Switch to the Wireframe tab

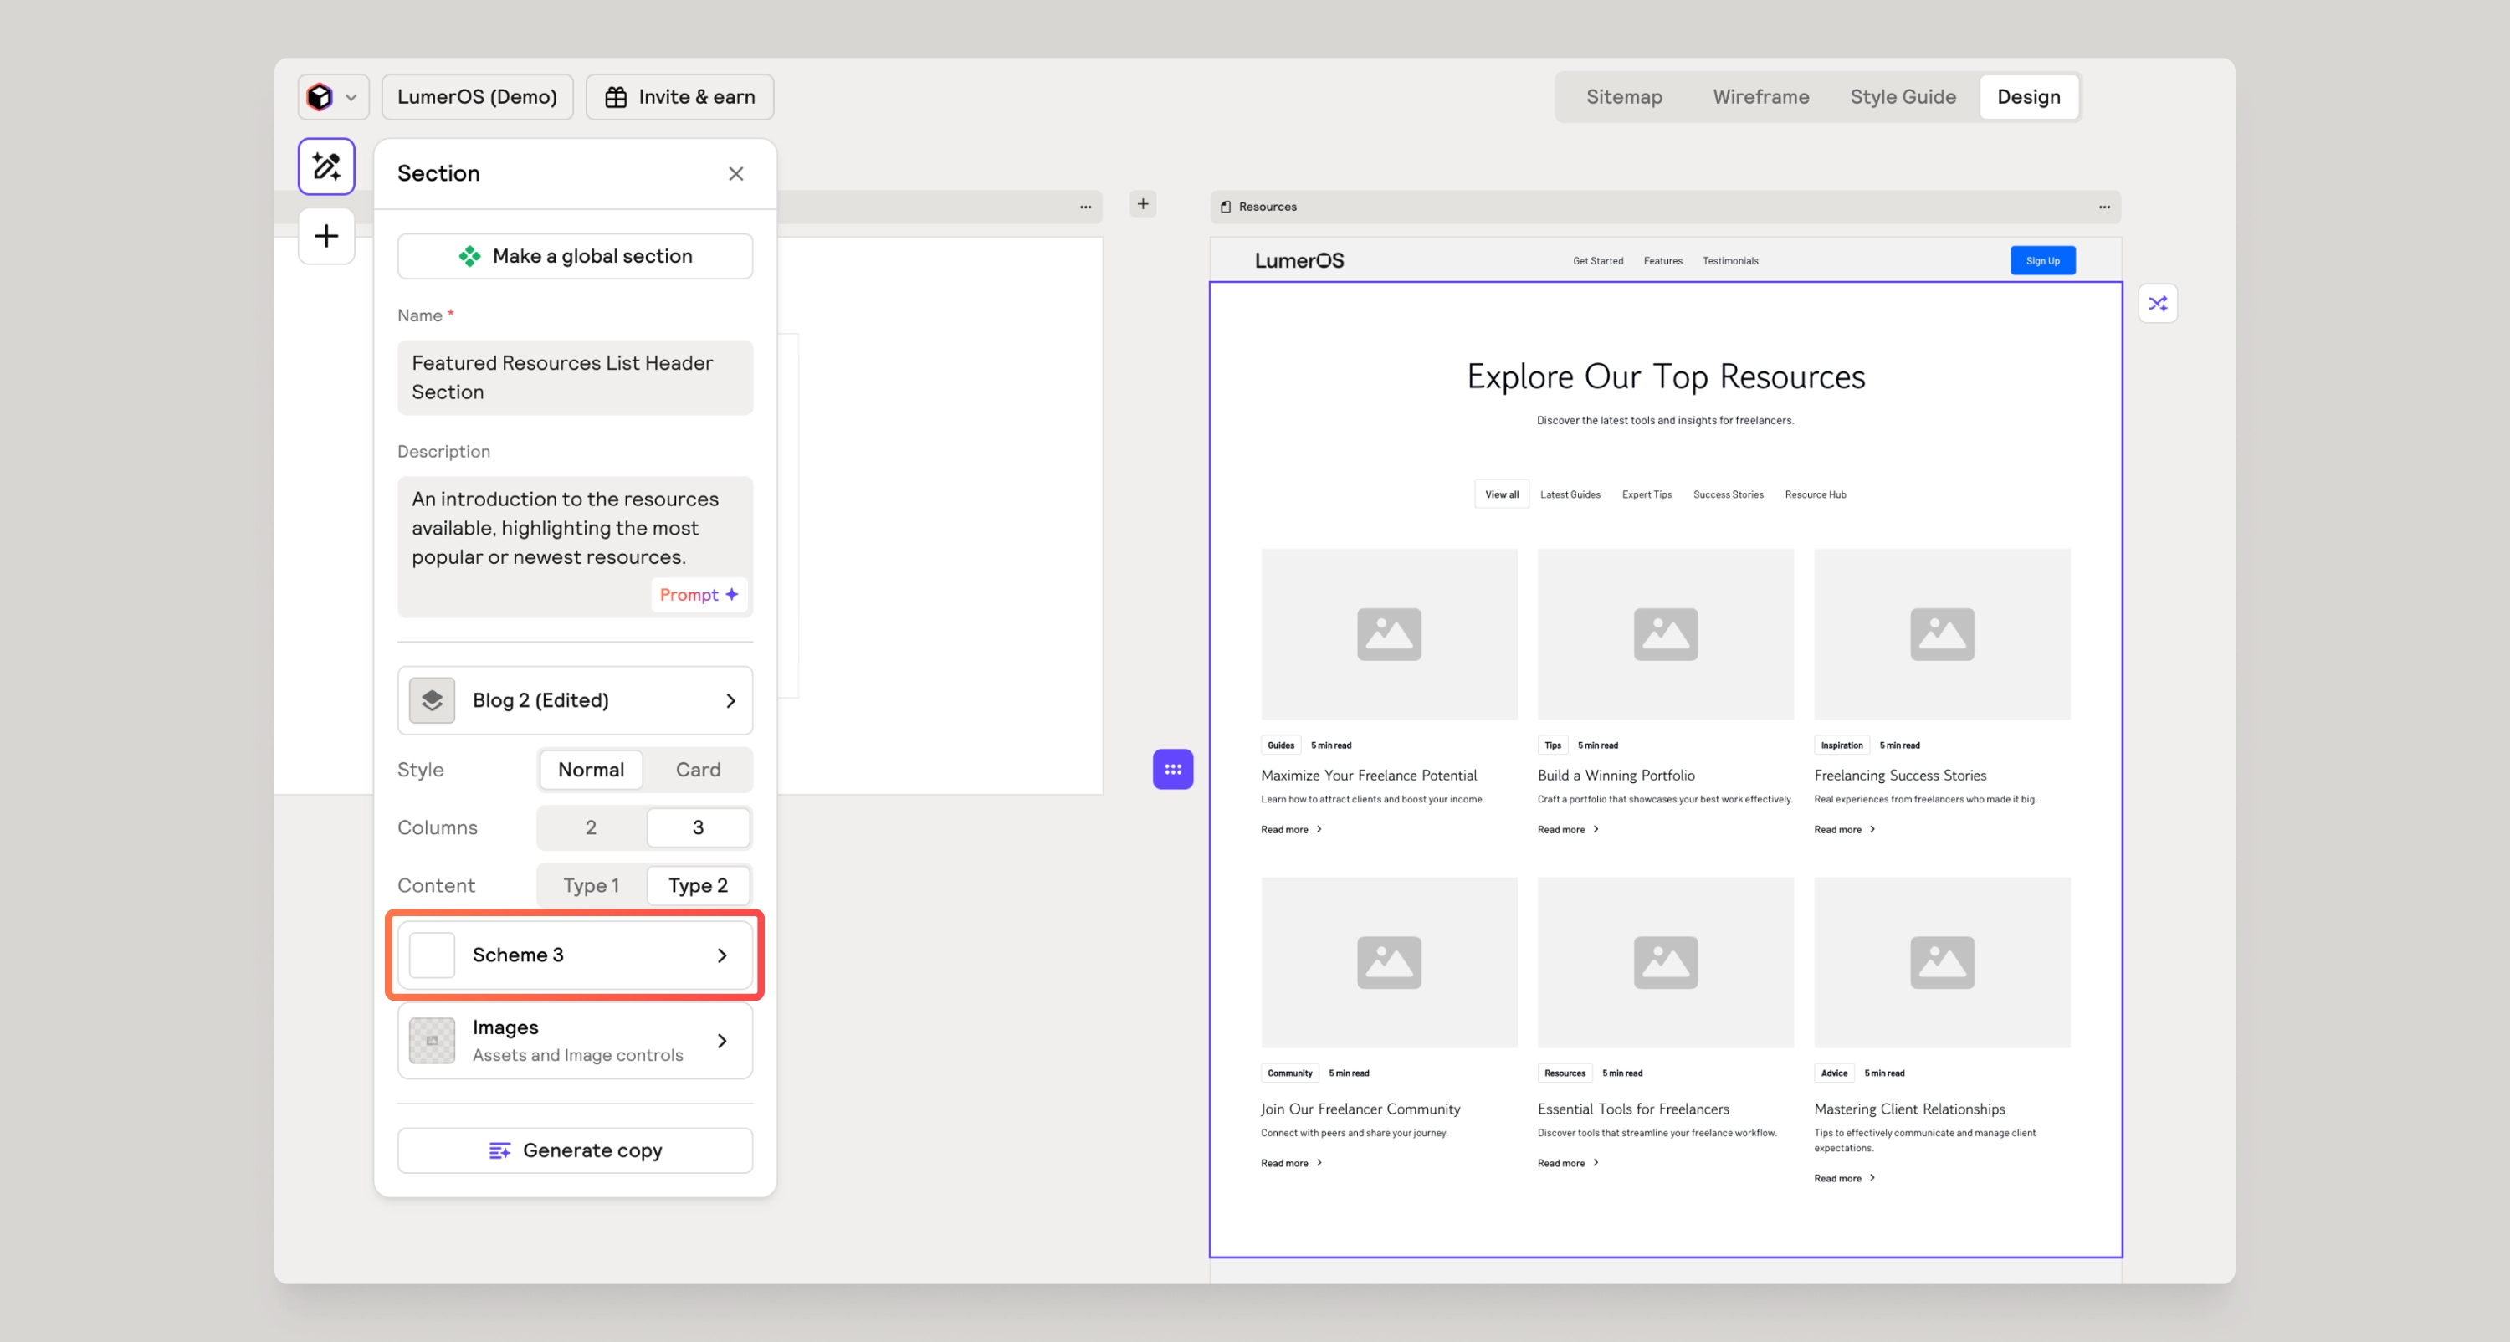tap(1760, 96)
